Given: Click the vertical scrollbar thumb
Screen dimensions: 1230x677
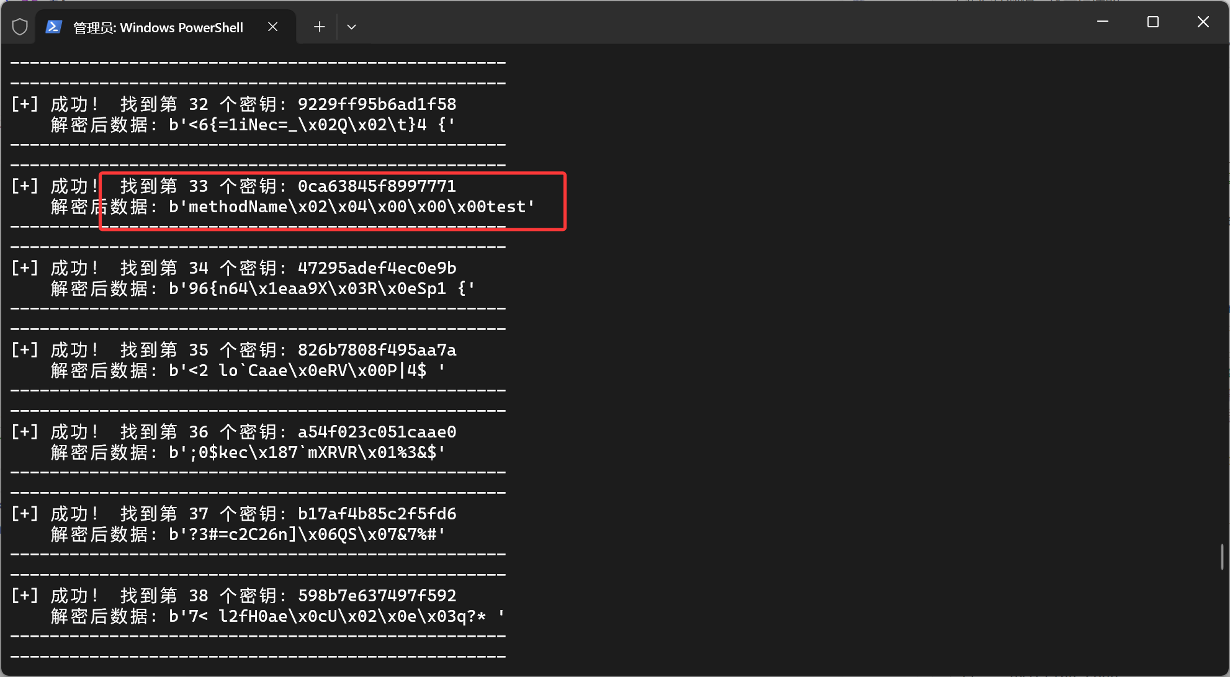Looking at the screenshot, I should pyautogui.click(x=1221, y=557).
